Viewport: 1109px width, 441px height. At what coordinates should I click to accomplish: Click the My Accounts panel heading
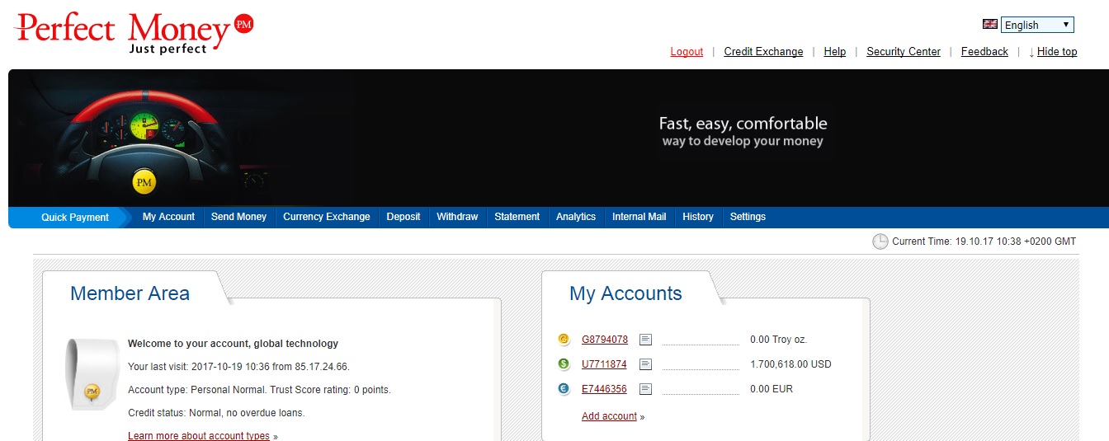(x=625, y=293)
